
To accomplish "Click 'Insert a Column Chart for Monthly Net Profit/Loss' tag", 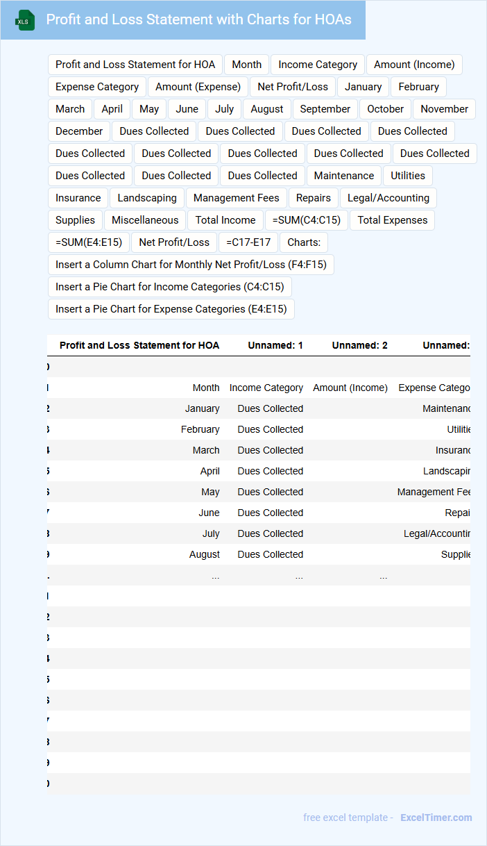I will click(x=191, y=265).
